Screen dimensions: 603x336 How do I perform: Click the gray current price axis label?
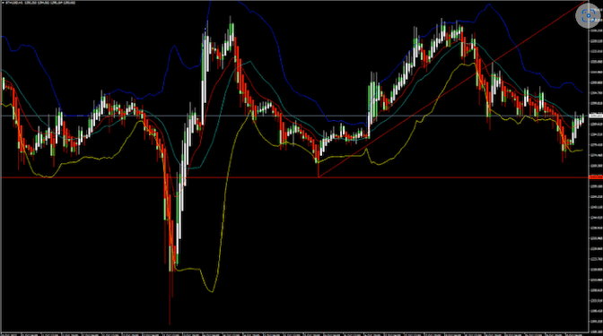tap(595, 116)
